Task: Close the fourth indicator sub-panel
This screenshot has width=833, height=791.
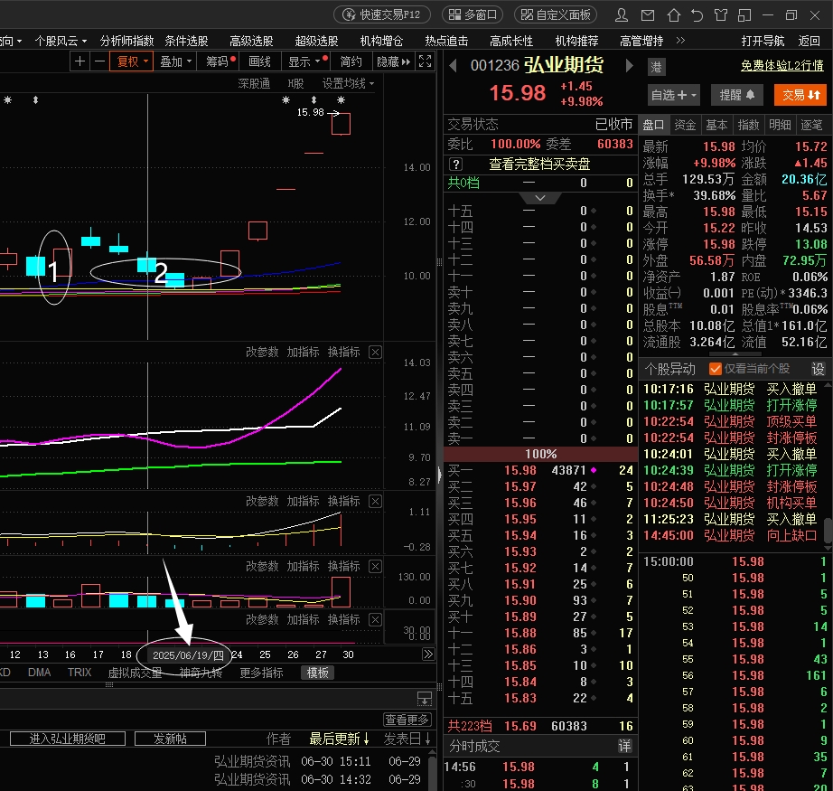Action: tap(375, 619)
